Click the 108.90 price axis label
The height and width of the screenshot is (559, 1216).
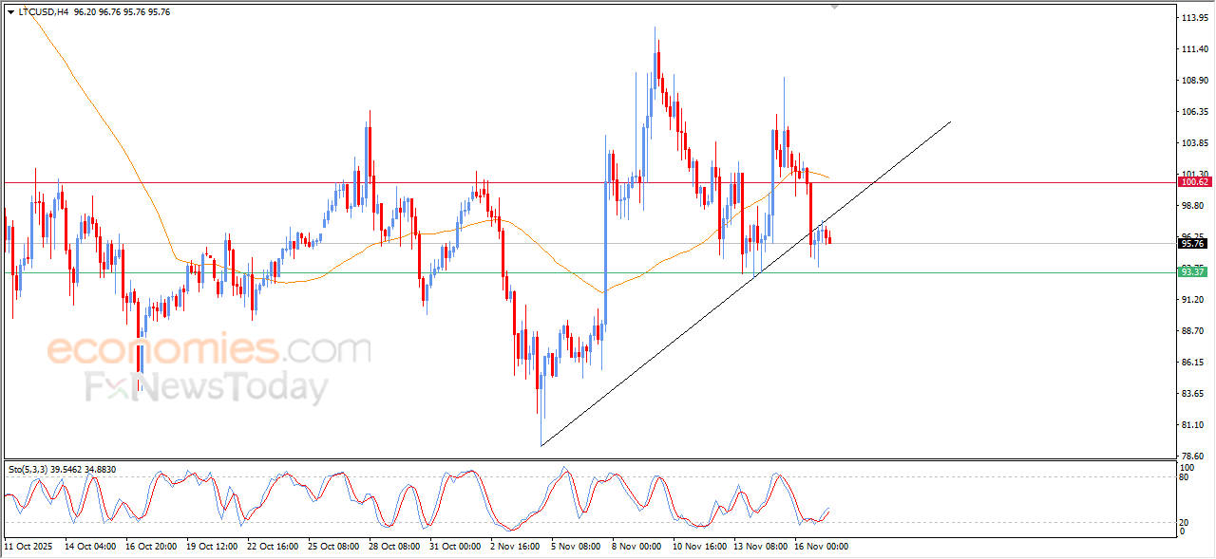1195,81
